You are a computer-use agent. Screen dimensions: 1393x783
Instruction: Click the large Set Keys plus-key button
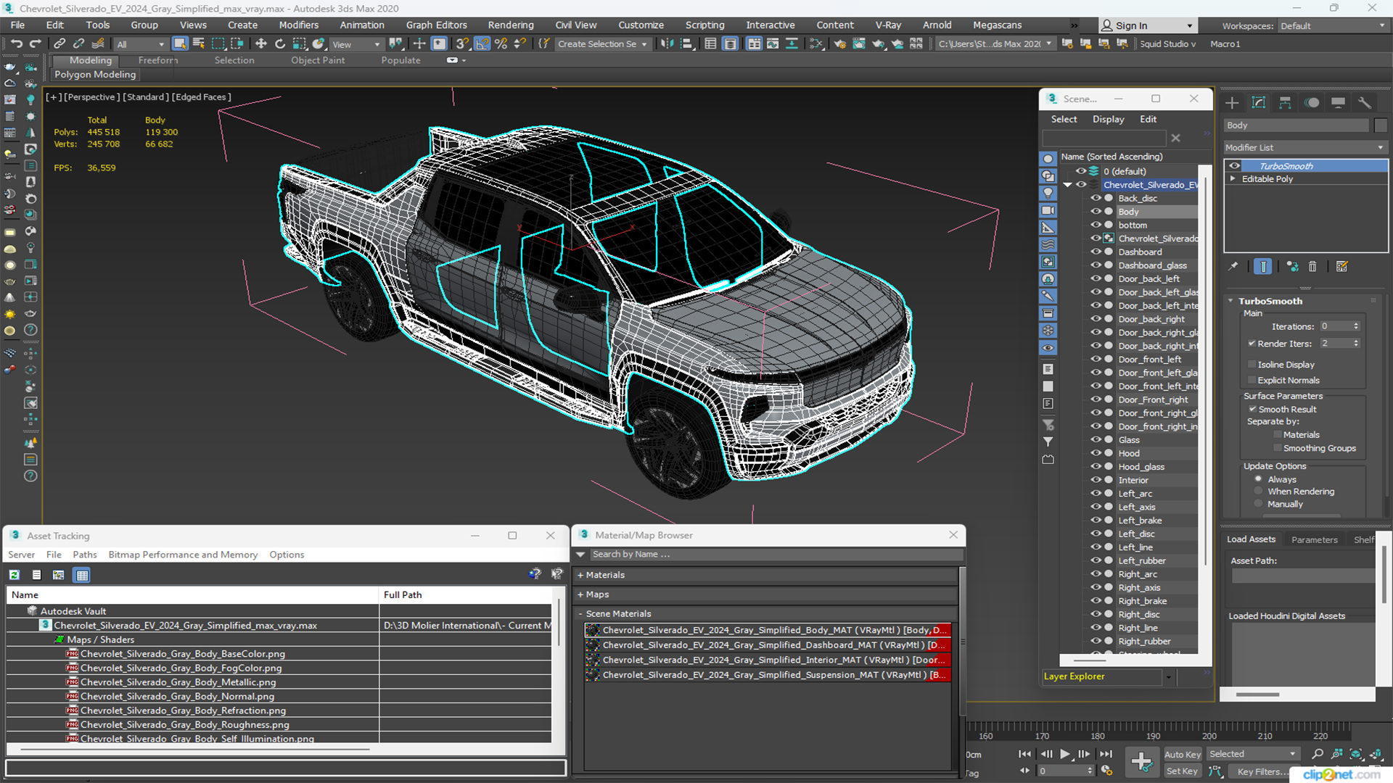coord(1142,762)
